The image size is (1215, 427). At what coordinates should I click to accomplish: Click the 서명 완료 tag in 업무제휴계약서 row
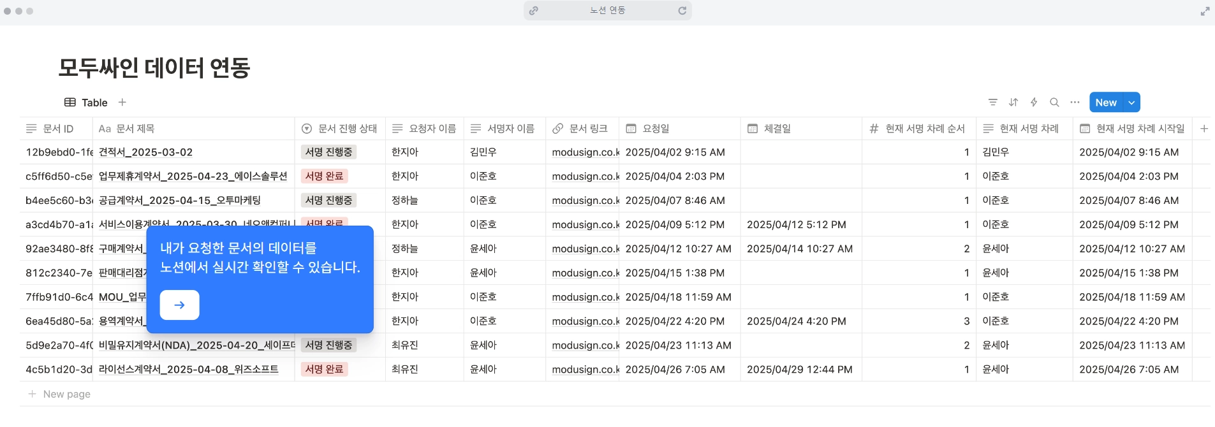pyautogui.click(x=324, y=177)
